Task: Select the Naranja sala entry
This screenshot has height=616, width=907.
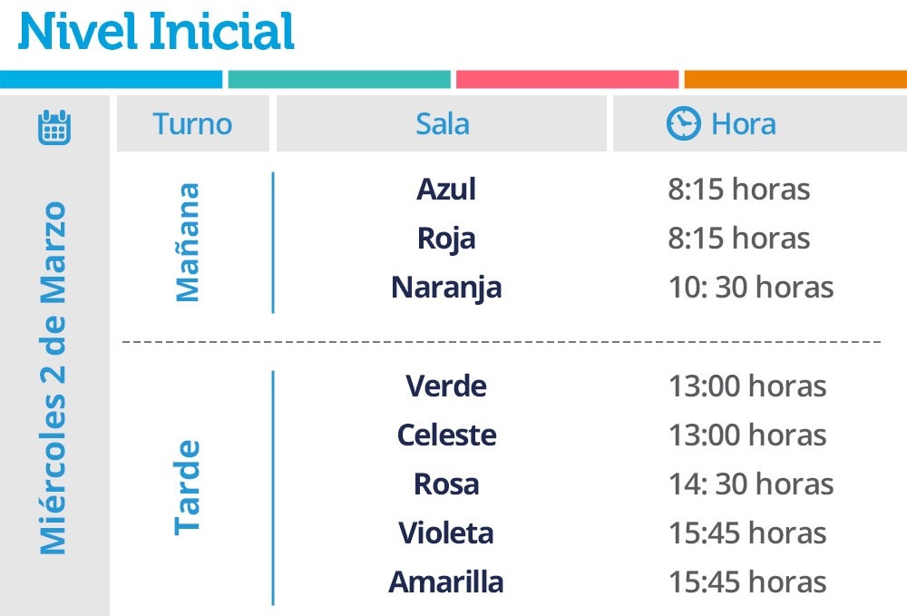Action: (x=446, y=288)
